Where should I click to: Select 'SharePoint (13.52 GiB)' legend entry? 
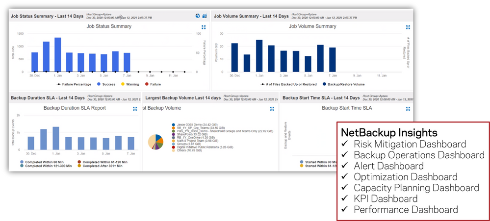point(190,135)
